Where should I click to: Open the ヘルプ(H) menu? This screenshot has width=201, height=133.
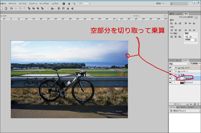[x=55, y=4]
